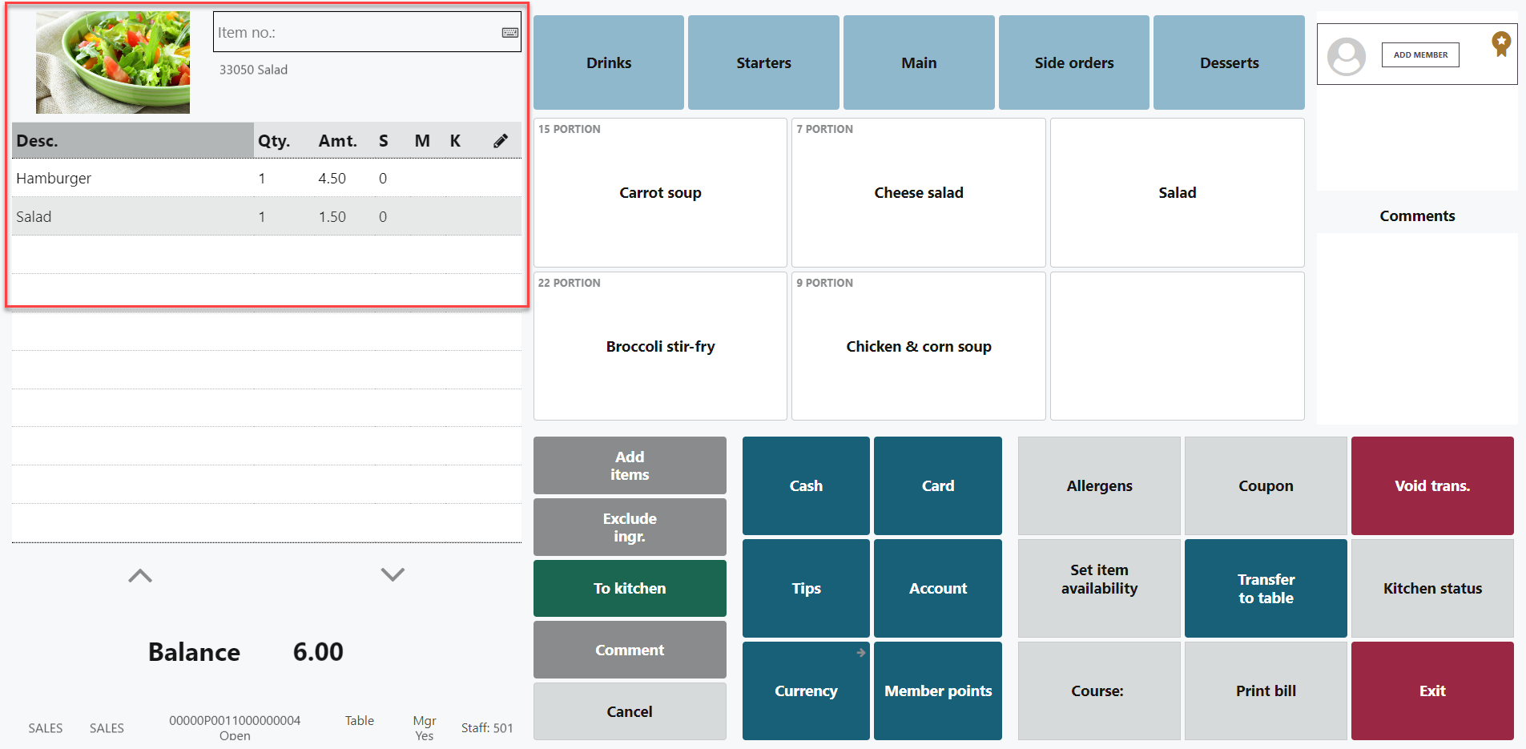Click the ADD MEMBER button
This screenshot has height=749, width=1526.
pos(1420,54)
